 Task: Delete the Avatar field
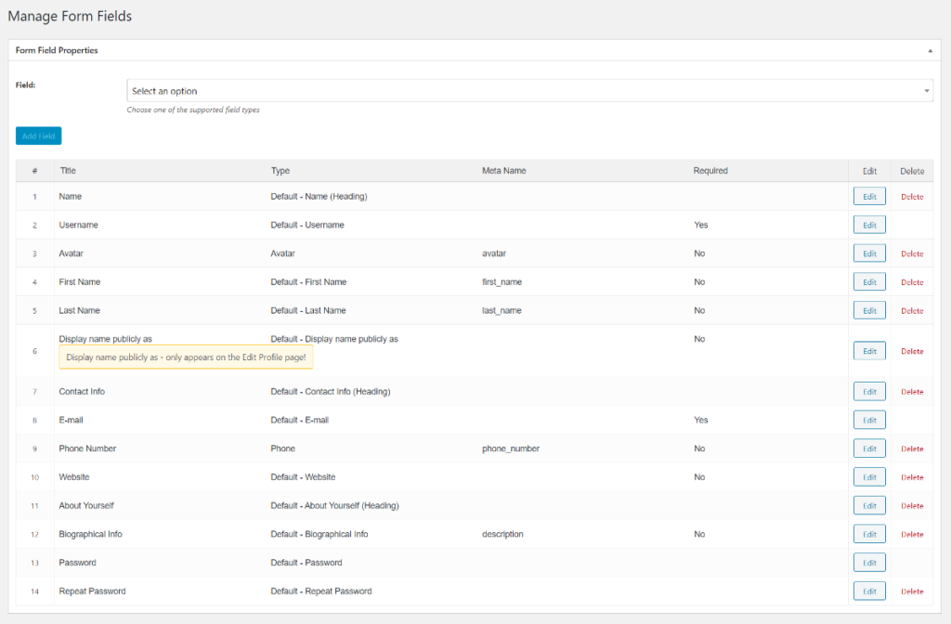(912, 253)
